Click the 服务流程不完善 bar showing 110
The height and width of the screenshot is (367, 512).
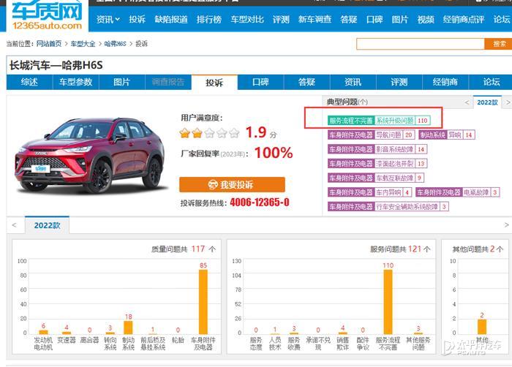[x=388, y=302]
